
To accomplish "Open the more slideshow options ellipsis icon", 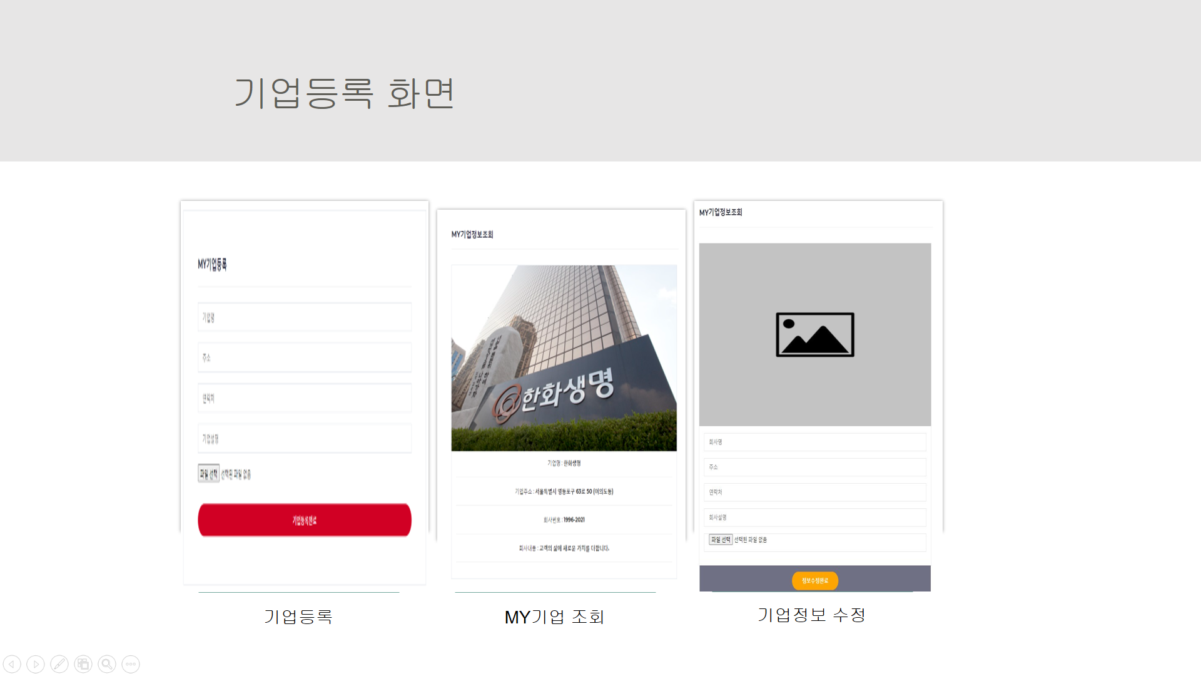I will click(x=131, y=664).
